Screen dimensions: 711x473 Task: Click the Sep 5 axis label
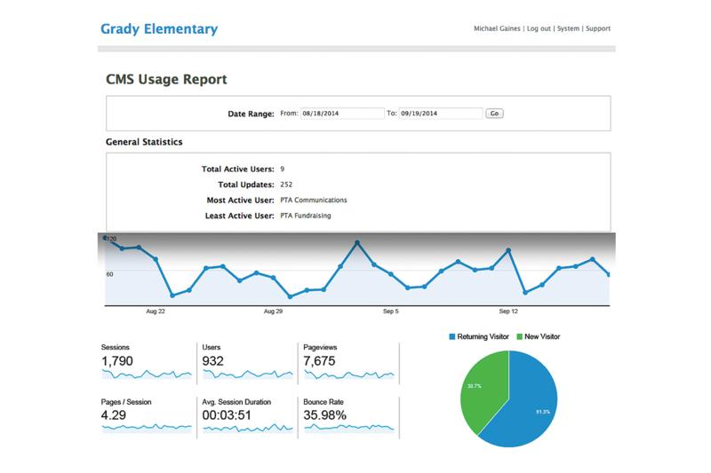coord(390,312)
